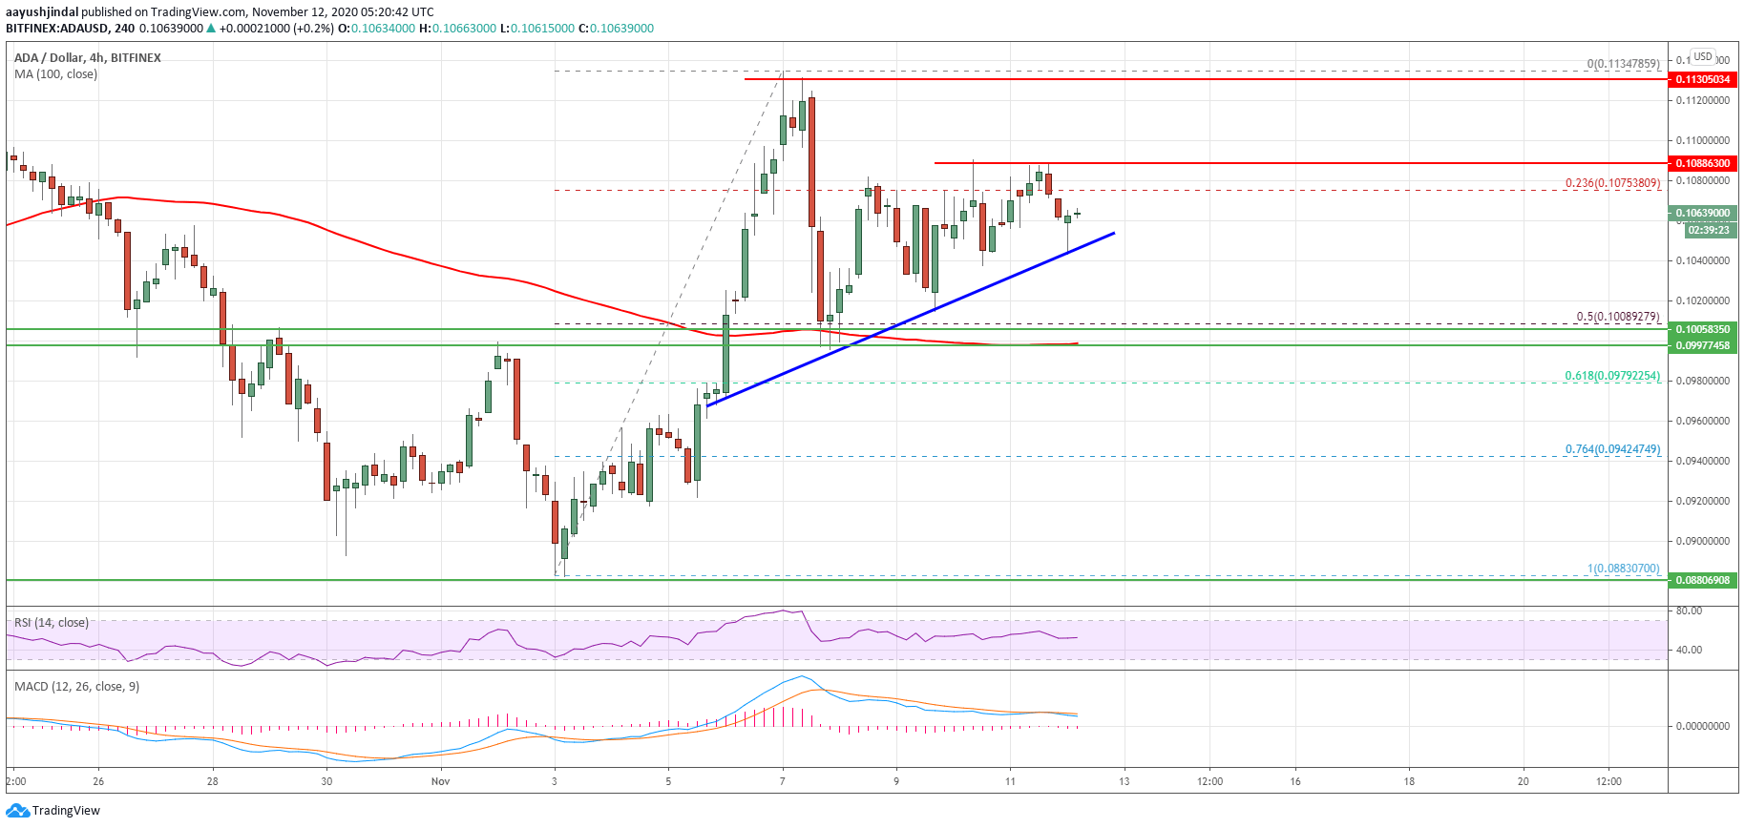Click the red 0.10886300 price label
Viewport: 1745px width, 828px height.
(1703, 163)
